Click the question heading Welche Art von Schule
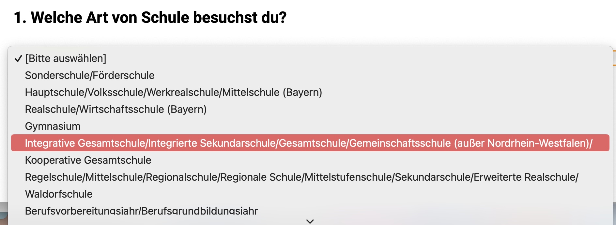 click(x=150, y=17)
